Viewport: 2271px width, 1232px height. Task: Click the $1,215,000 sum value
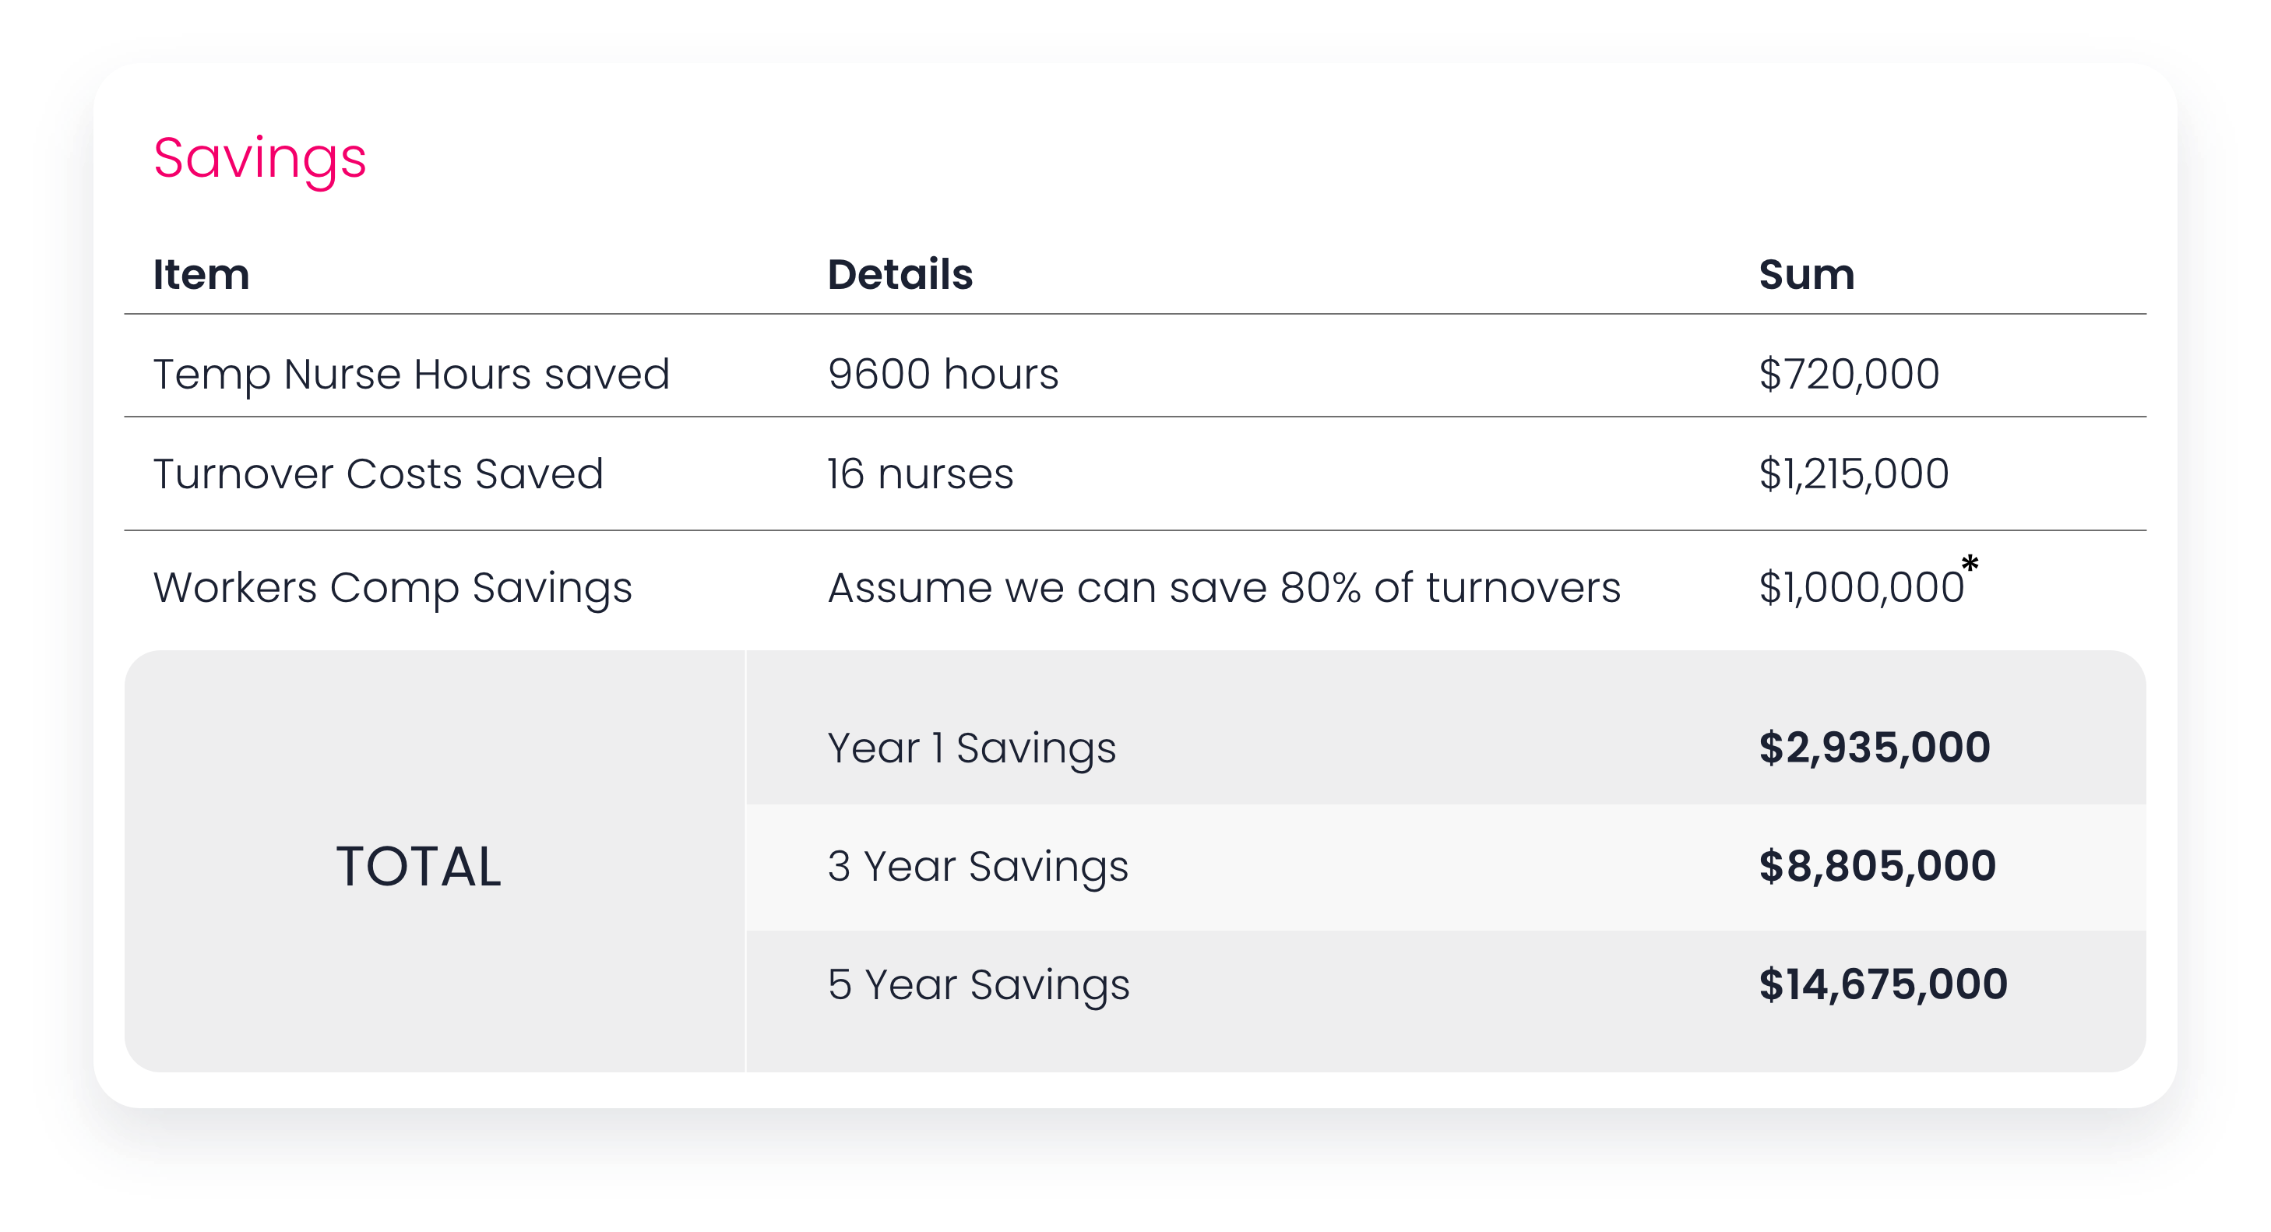point(1853,473)
